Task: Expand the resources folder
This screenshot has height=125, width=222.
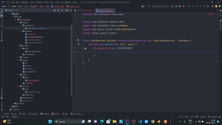Action: point(13,103)
